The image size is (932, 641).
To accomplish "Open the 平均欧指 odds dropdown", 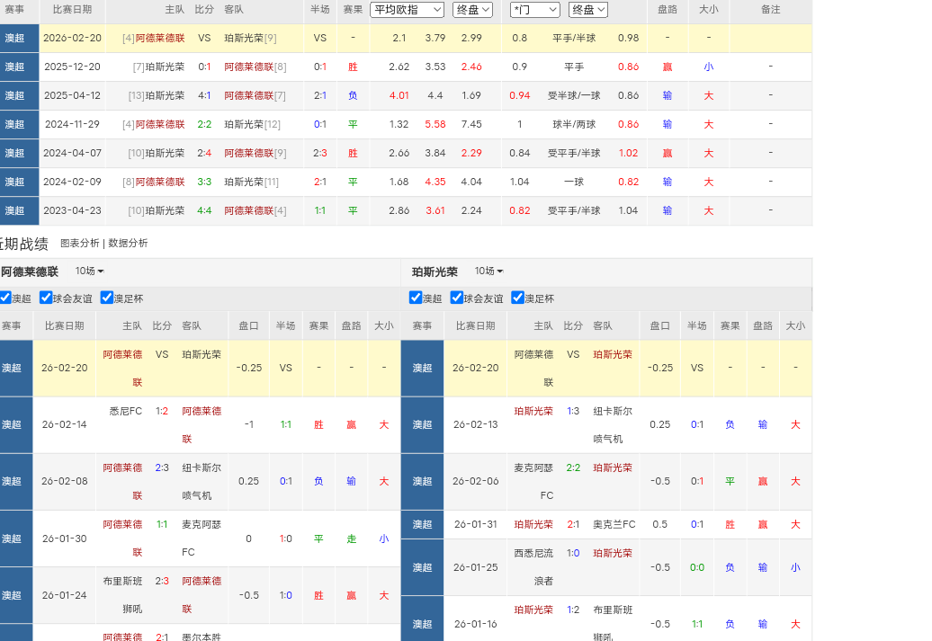I will (x=408, y=10).
